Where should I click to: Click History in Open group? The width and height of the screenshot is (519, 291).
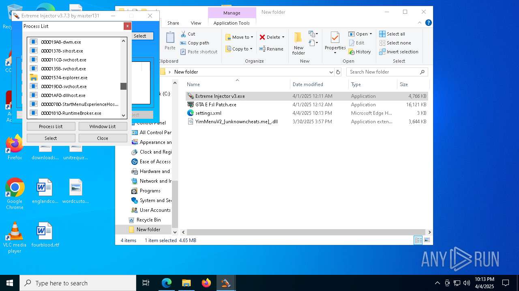pos(359,52)
